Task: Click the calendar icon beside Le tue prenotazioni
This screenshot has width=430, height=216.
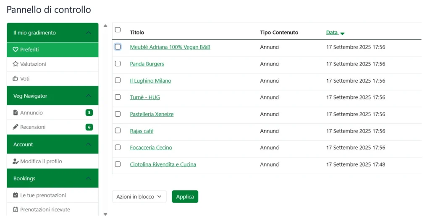Action: (x=16, y=195)
